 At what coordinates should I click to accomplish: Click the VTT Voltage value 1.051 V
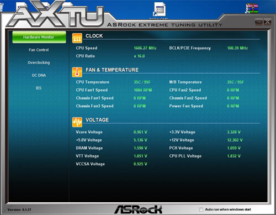140,156
